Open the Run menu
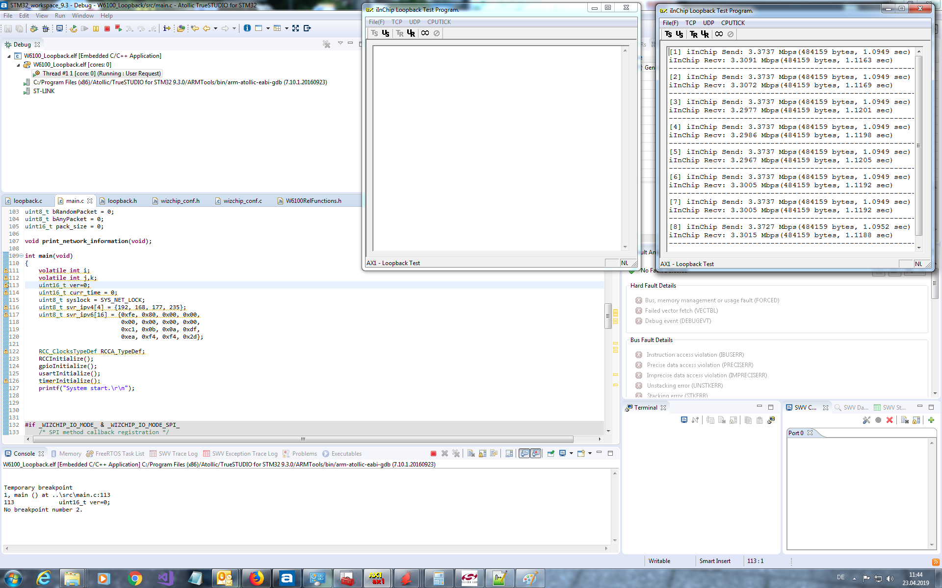This screenshot has width=942, height=588. 60,16
